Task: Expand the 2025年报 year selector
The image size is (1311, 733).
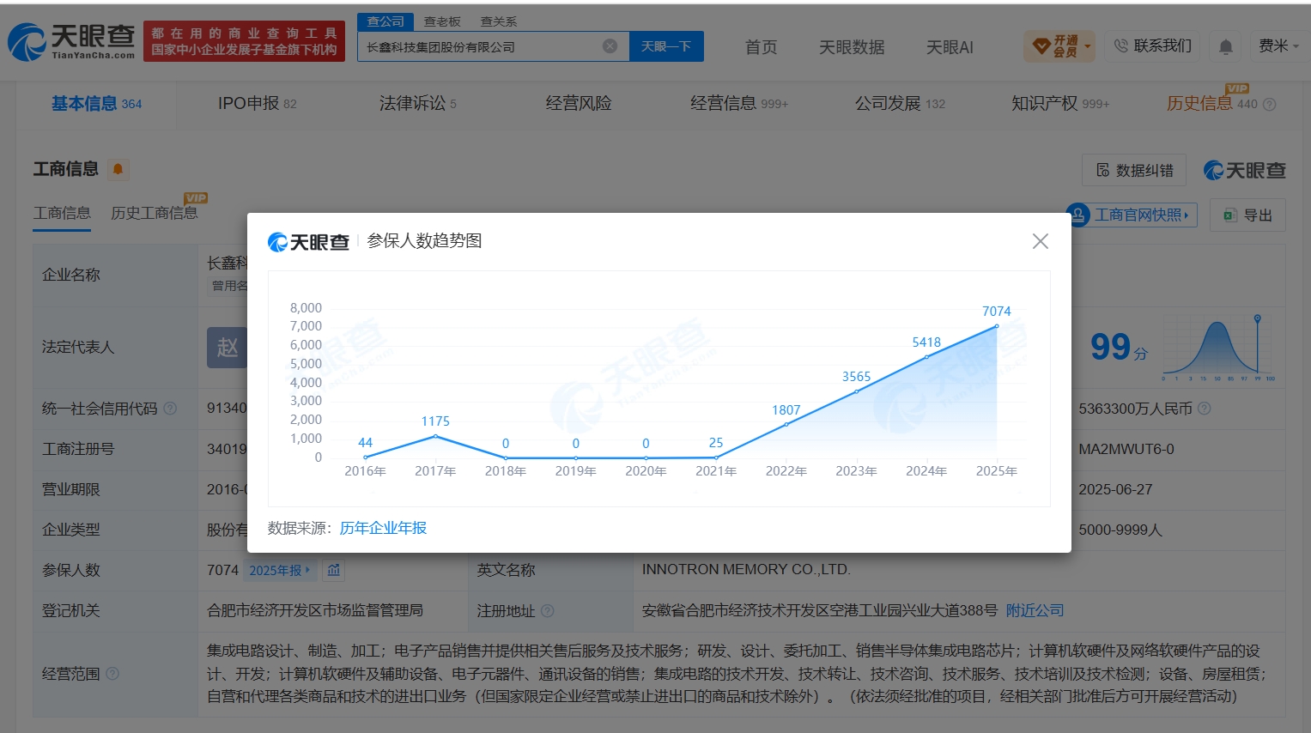Action: point(280,570)
